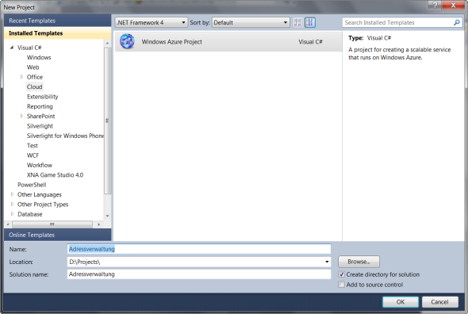Select the Installed Templates section
Viewport: 468px width, 314px height.
click(x=58, y=33)
